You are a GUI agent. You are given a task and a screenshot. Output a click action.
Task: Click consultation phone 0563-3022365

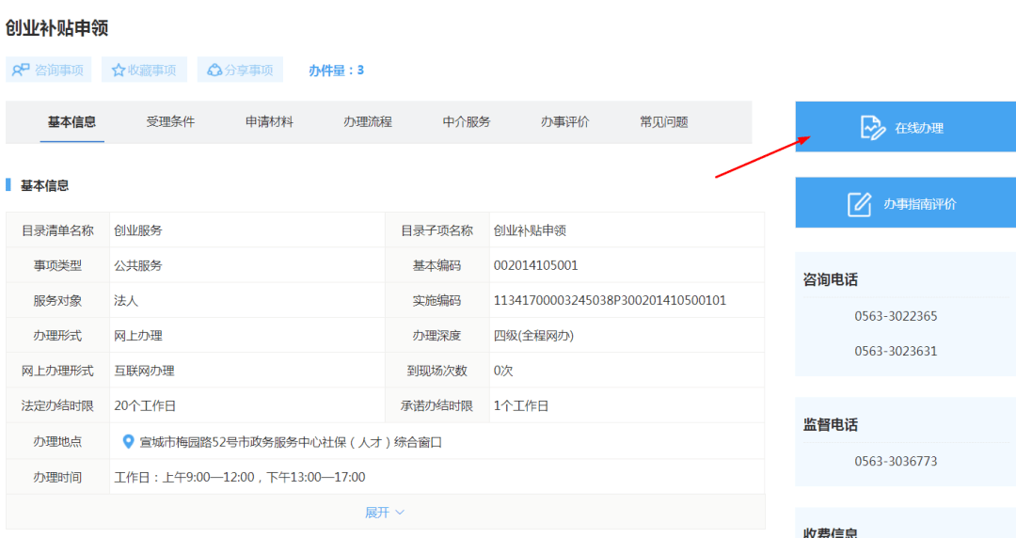(896, 316)
